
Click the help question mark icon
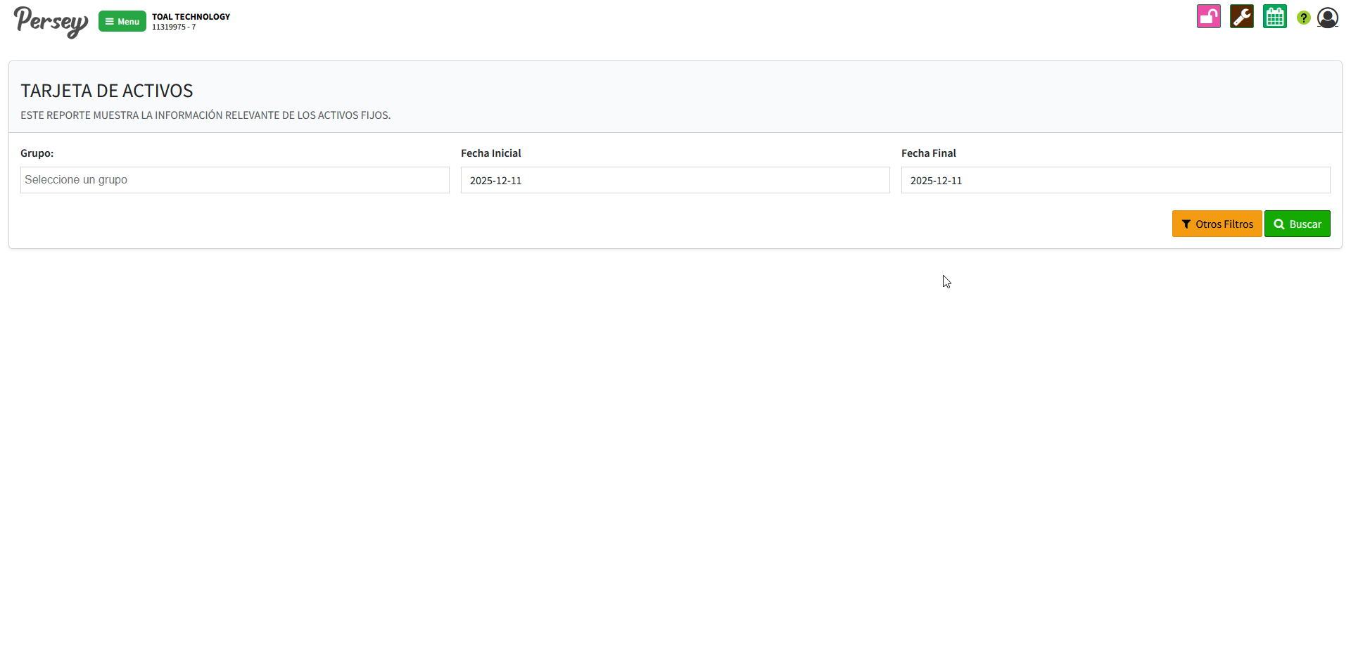tap(1303, 18)
